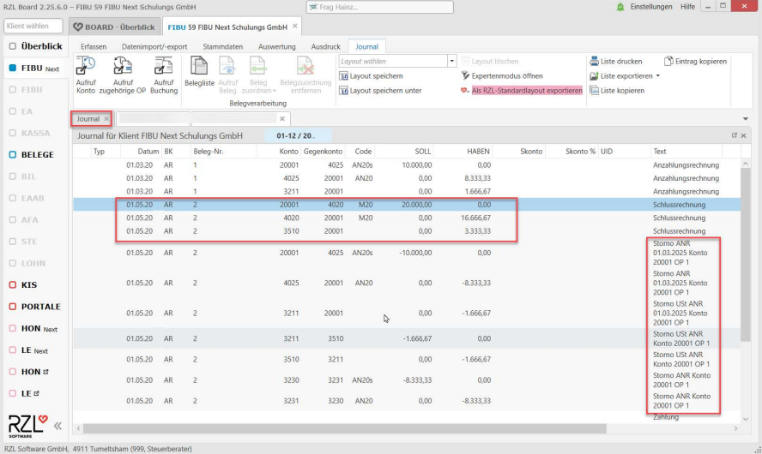Open Aufruf zugehörige OP
Viewport: 762px width, 454px height.
(x=124, y=66)
